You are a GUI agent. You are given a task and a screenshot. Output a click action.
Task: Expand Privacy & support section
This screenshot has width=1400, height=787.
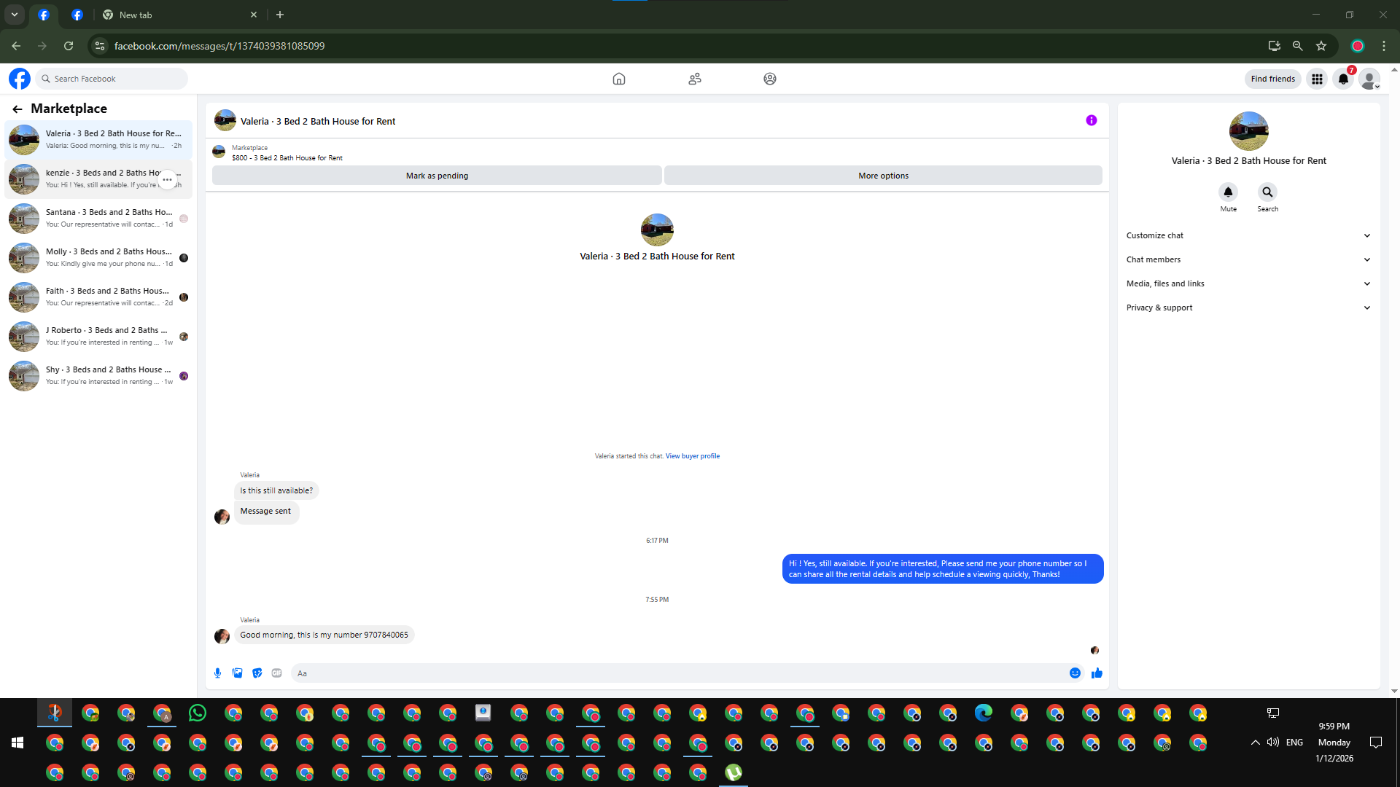(1248, 308)
